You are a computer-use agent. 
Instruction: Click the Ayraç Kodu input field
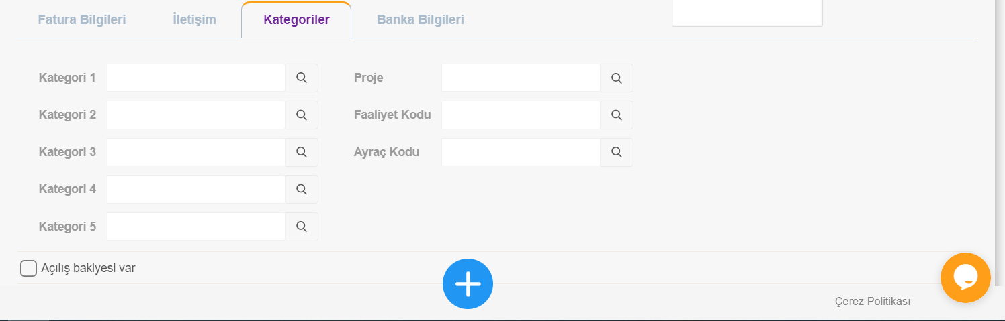pos(521,152)
